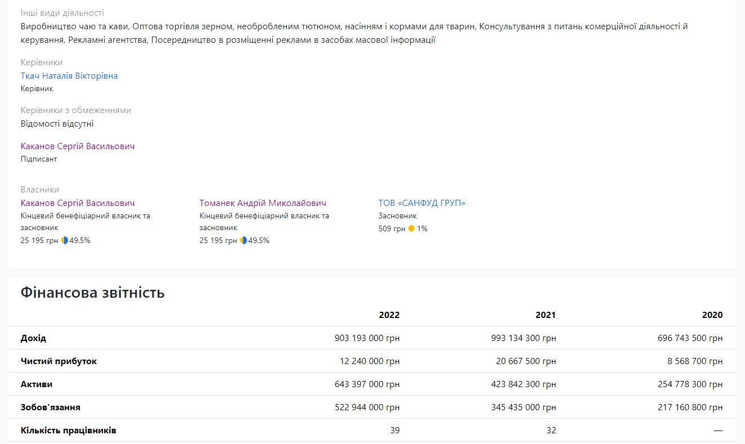Click the Активи row label
Viewport: 745px width, 444px height.
point(37,384)
